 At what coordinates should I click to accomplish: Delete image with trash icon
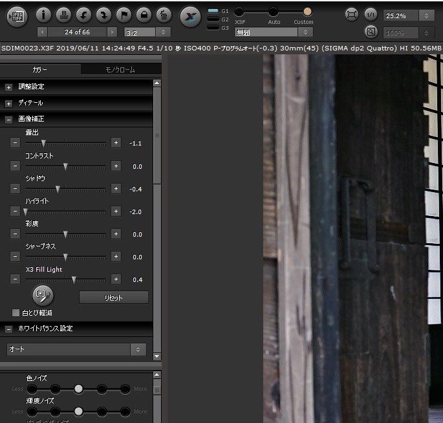[164, 15]
